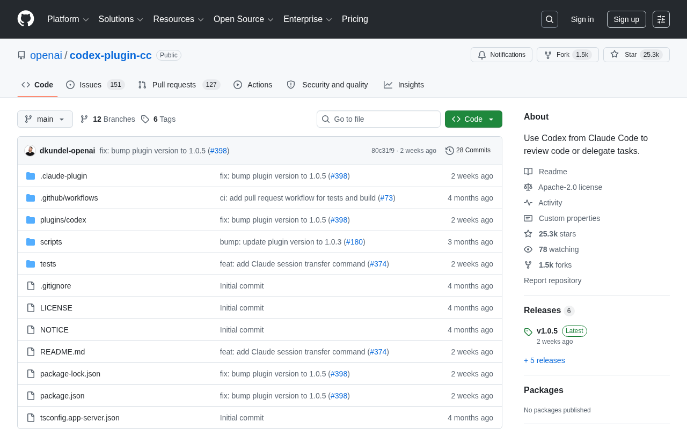Screen dimensions: 687x429
Task: Open the openai owner link
Action: point(46,55)
